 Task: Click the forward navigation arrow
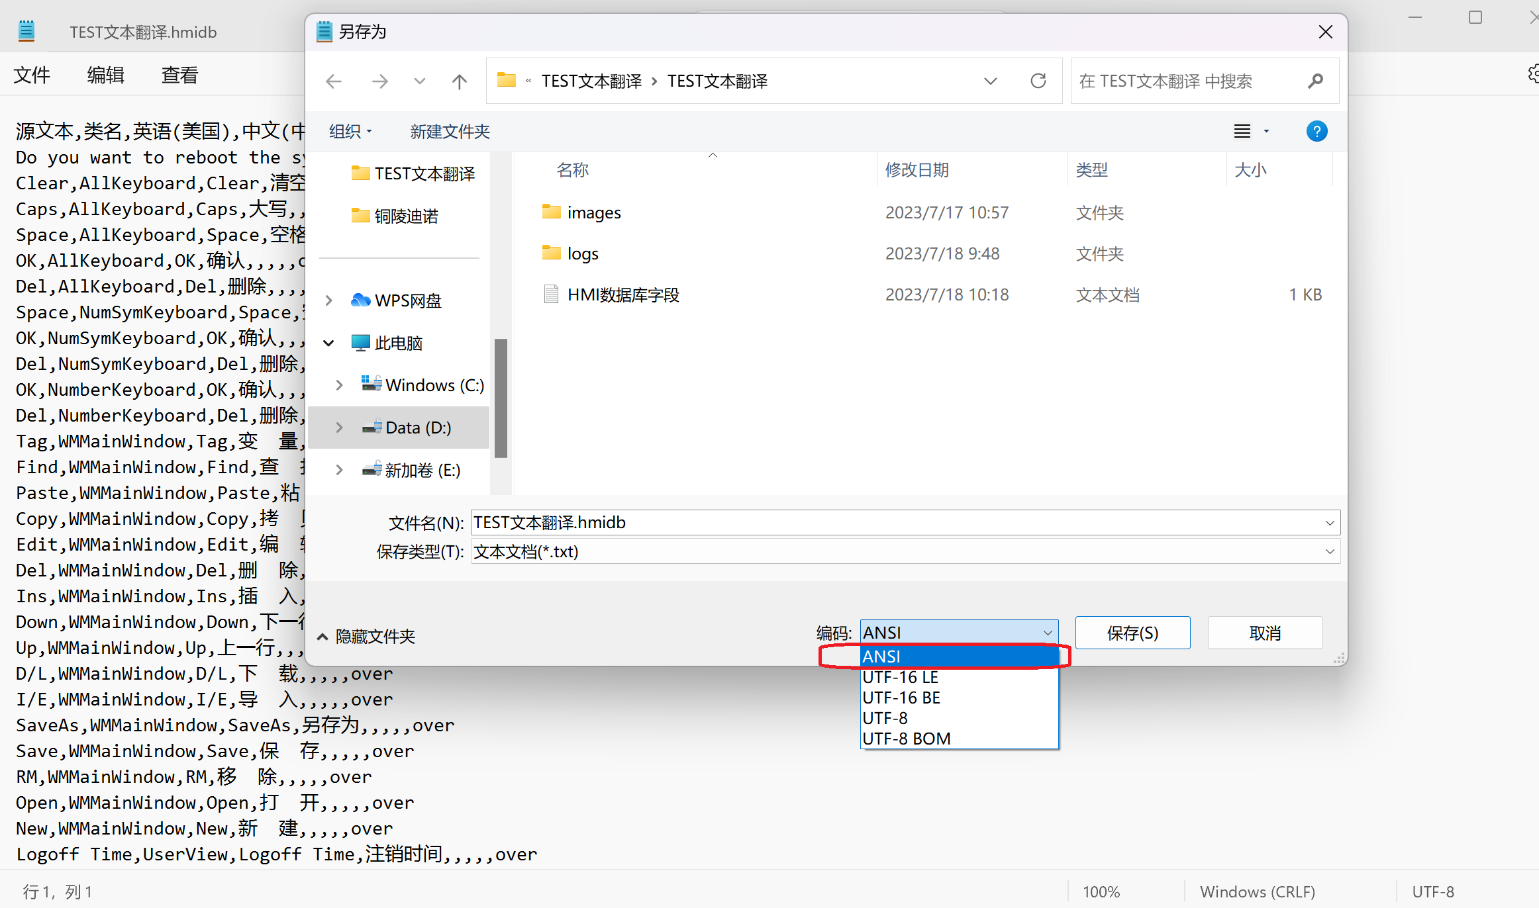point(380,81)
